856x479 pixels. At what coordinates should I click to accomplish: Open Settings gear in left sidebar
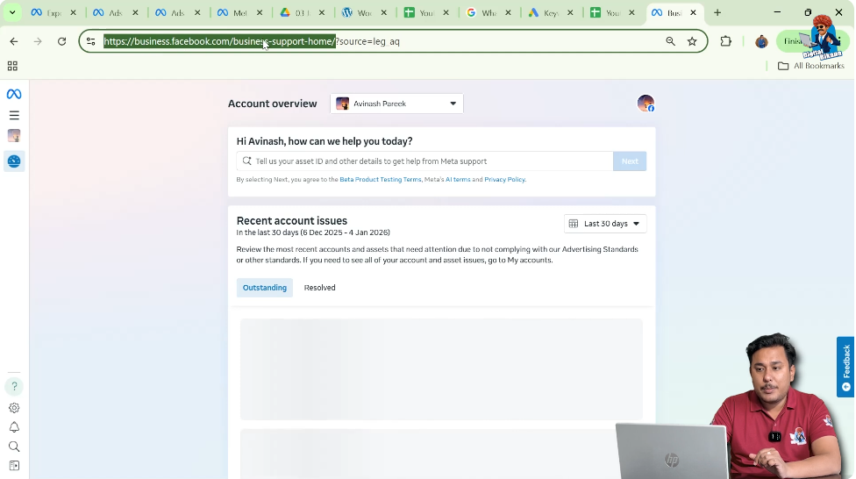14,408
